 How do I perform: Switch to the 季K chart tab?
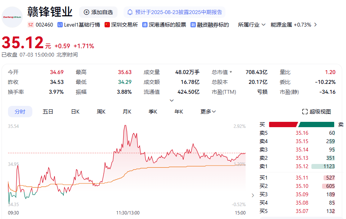click(x=153, y=112)
